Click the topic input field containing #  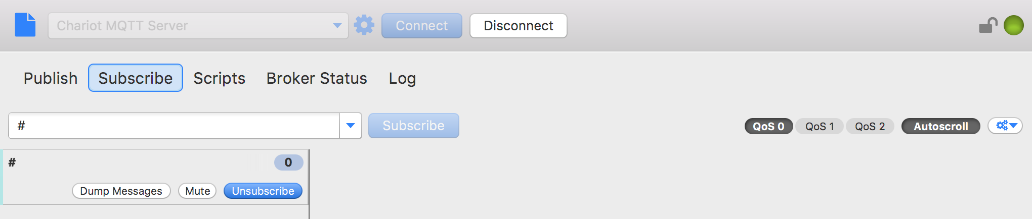coord(174,126)
